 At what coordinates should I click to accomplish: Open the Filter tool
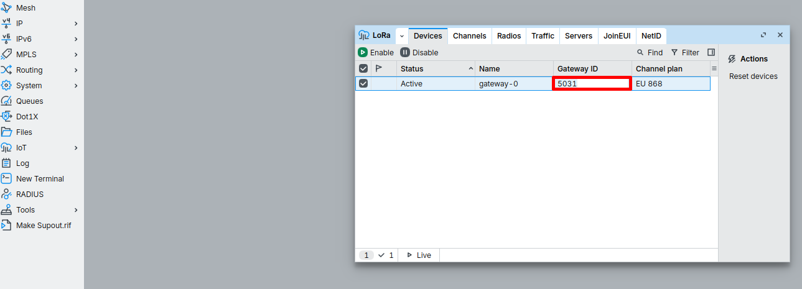pos(685,53)
